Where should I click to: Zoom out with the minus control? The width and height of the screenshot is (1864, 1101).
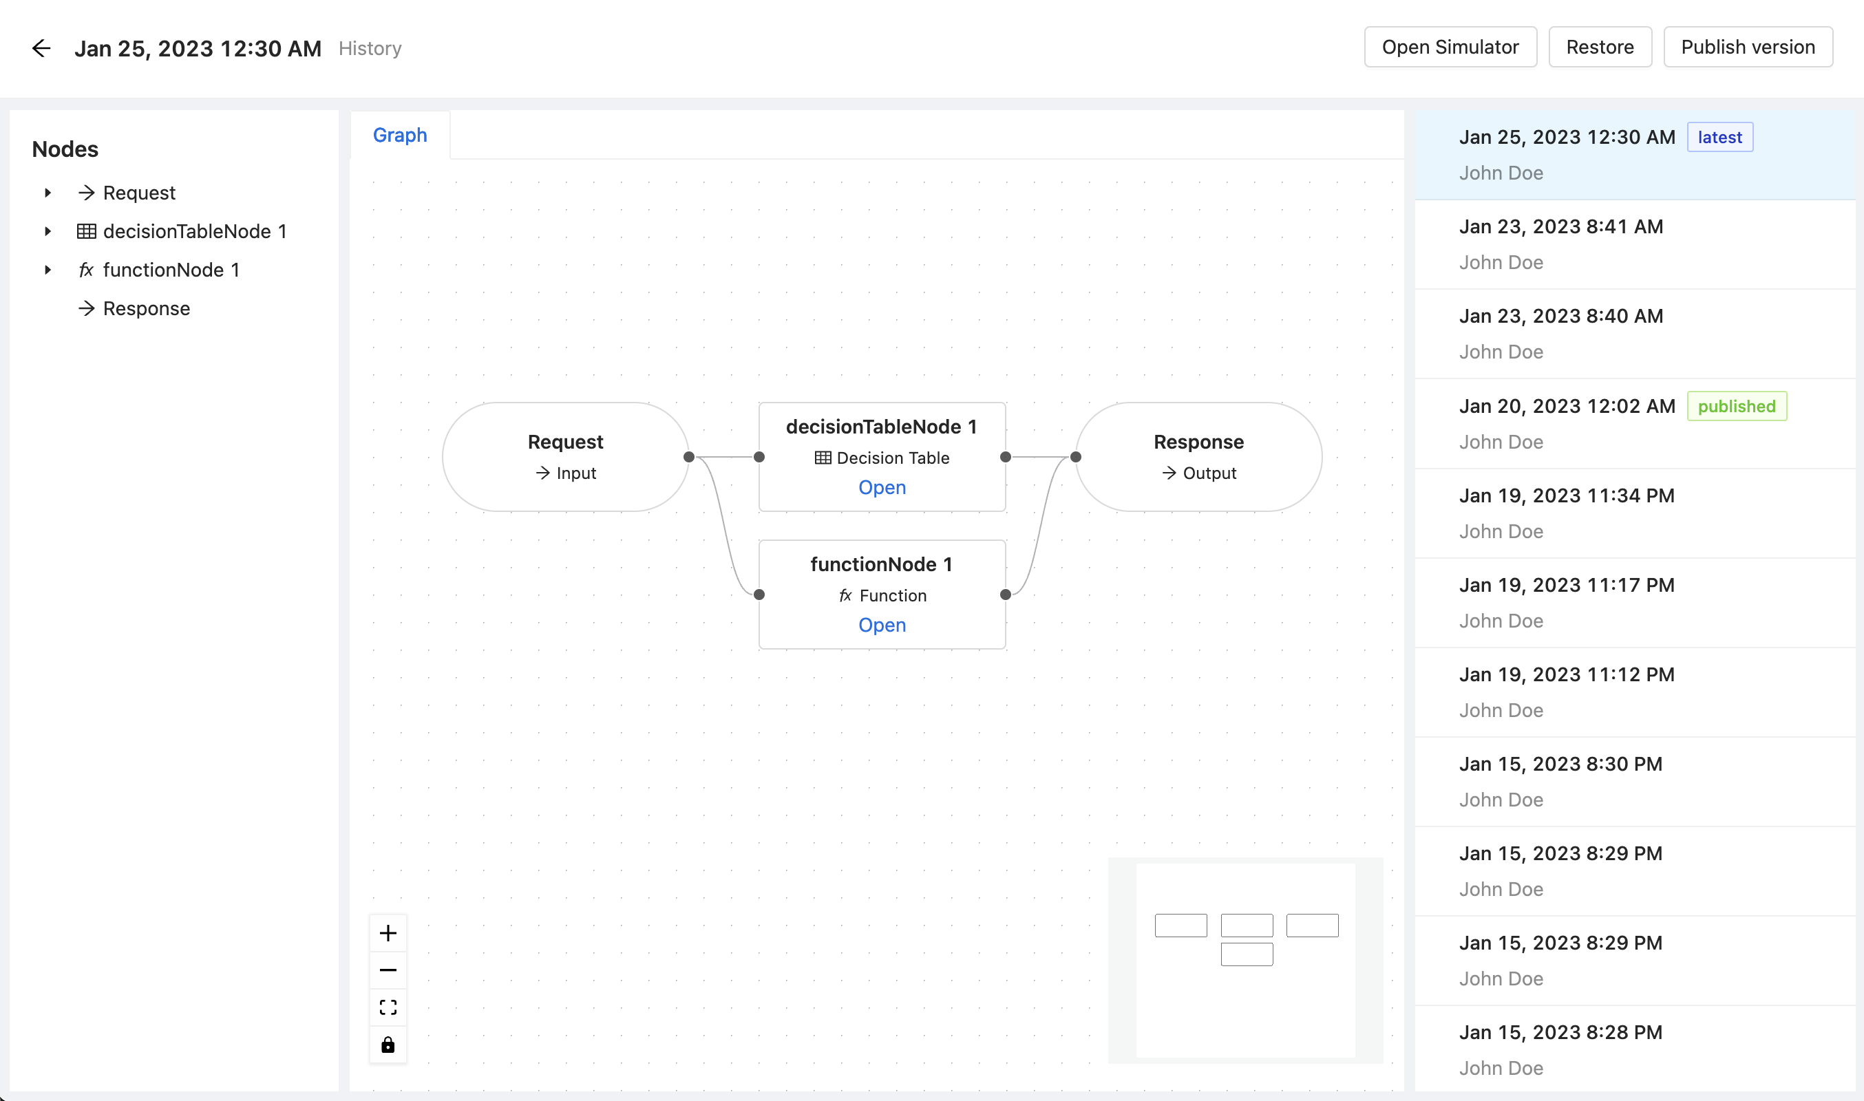point(388,970)
